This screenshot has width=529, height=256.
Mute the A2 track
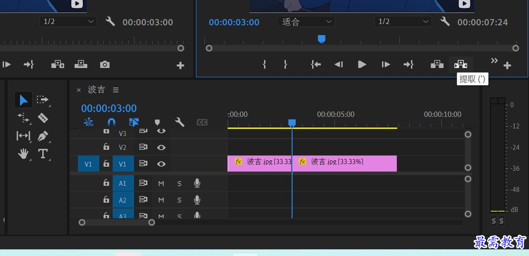tap(161, 200)
